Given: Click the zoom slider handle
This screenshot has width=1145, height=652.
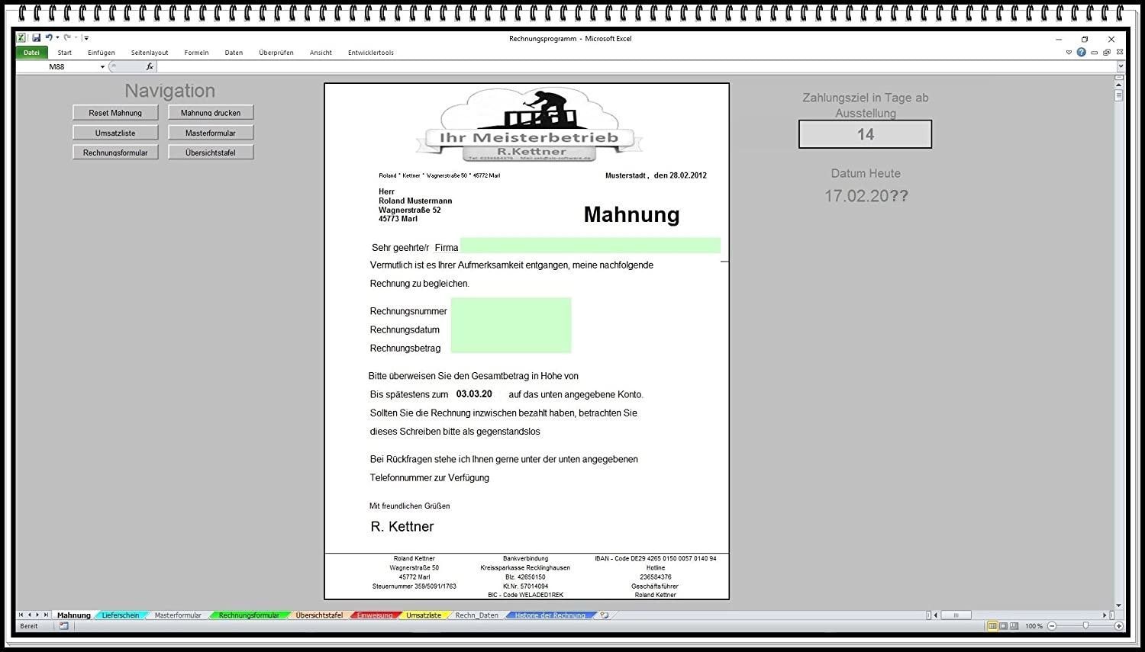Looking at the screenshot, I should [1085, 626].
